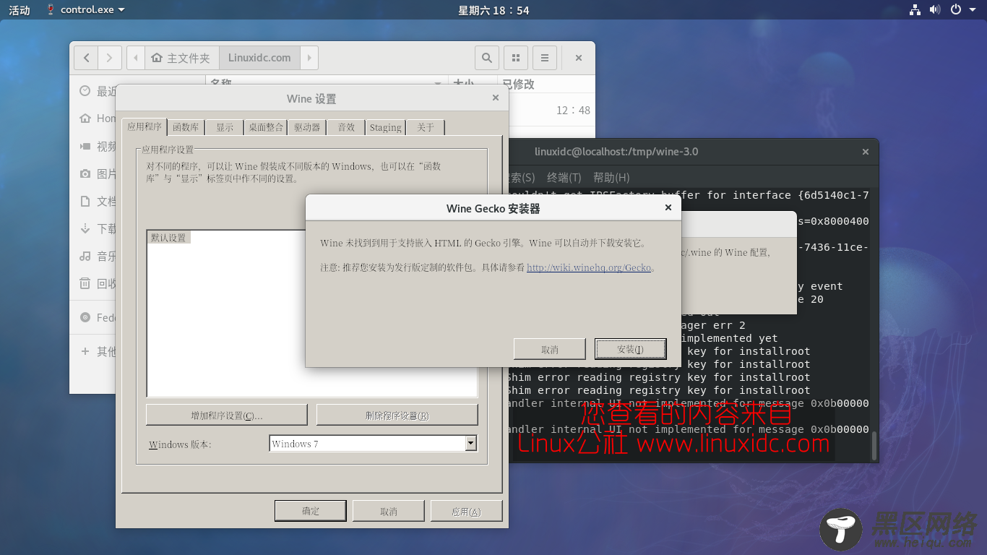This screenshot has width=987, height=555.
Task: Click 取消 in Gecko installer dialog
Action: pos(549,349)
